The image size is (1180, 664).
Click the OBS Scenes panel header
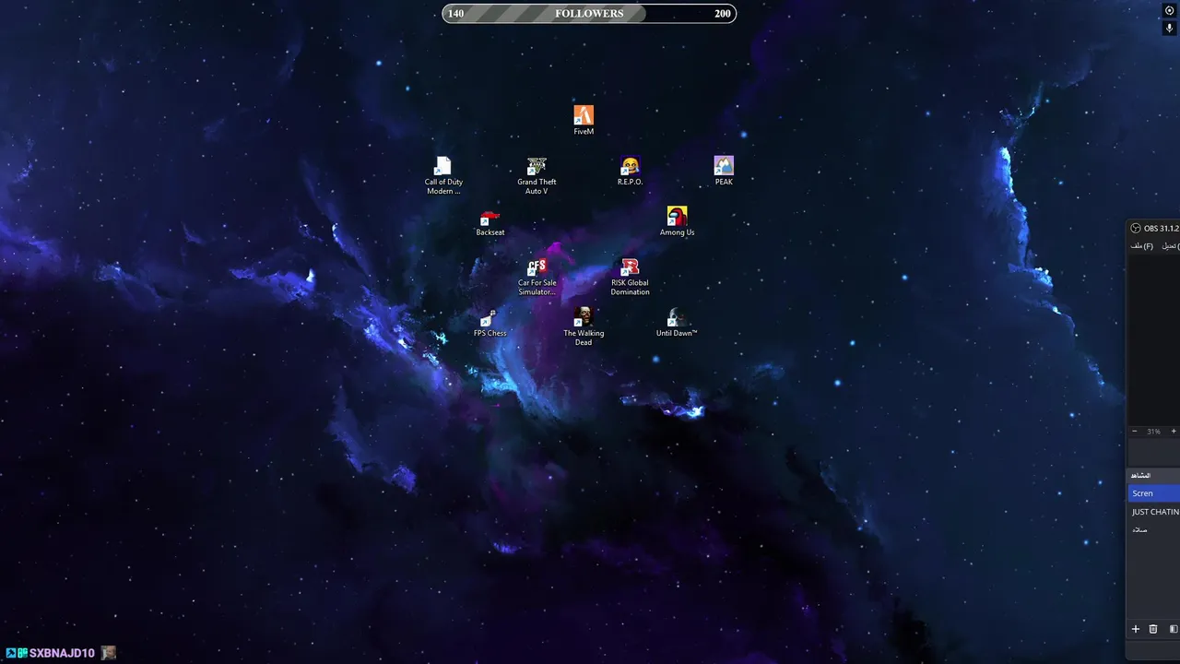[x=1154, y=475]
